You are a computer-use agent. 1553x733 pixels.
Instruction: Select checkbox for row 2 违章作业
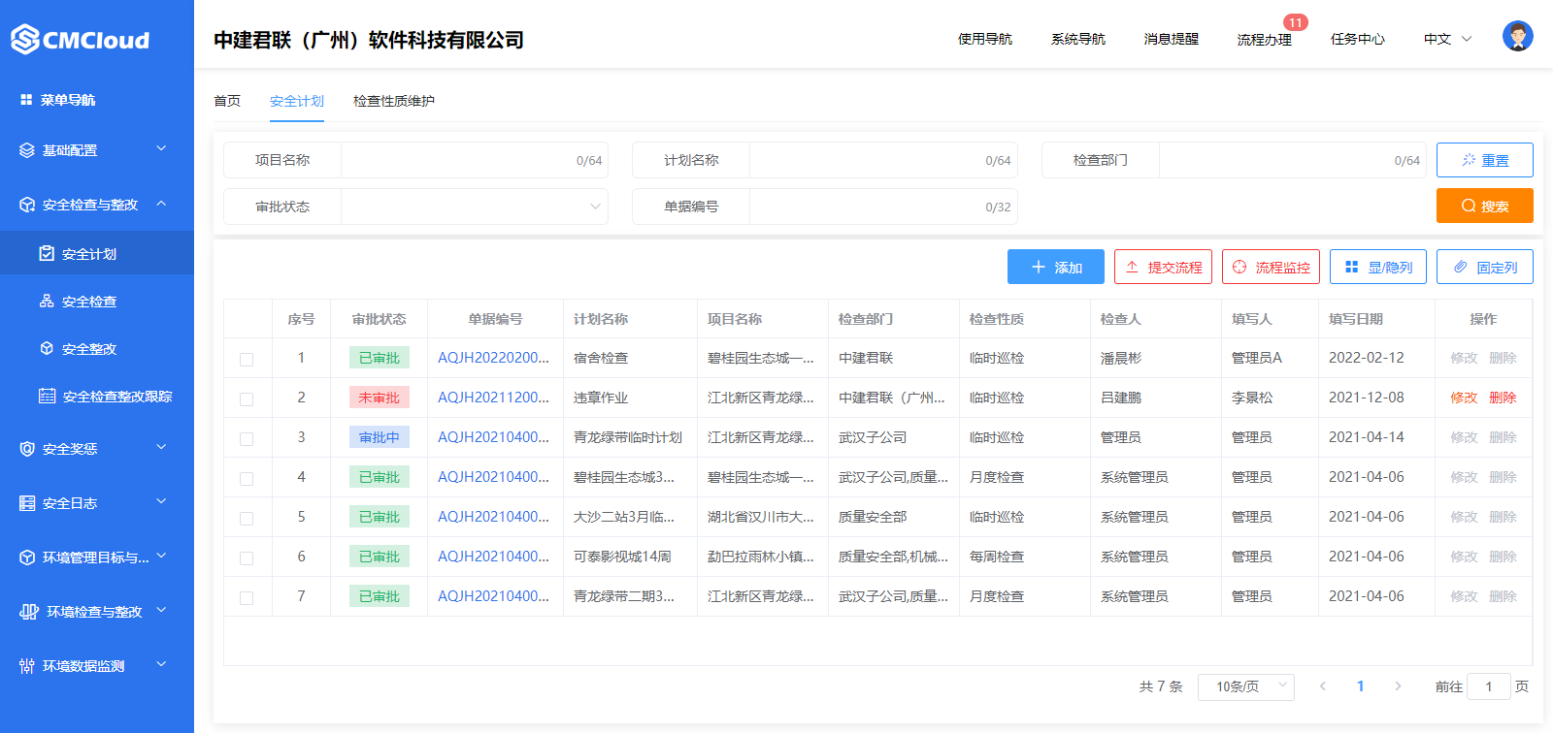pyautogui.click(x=247, y=399)
